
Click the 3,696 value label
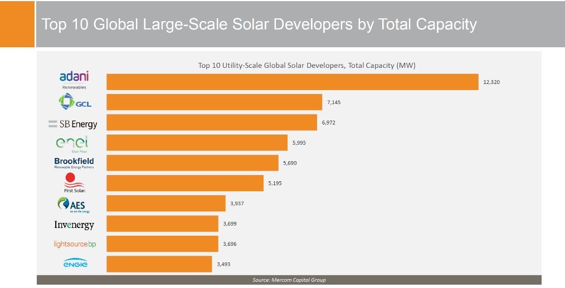point(230,244)
